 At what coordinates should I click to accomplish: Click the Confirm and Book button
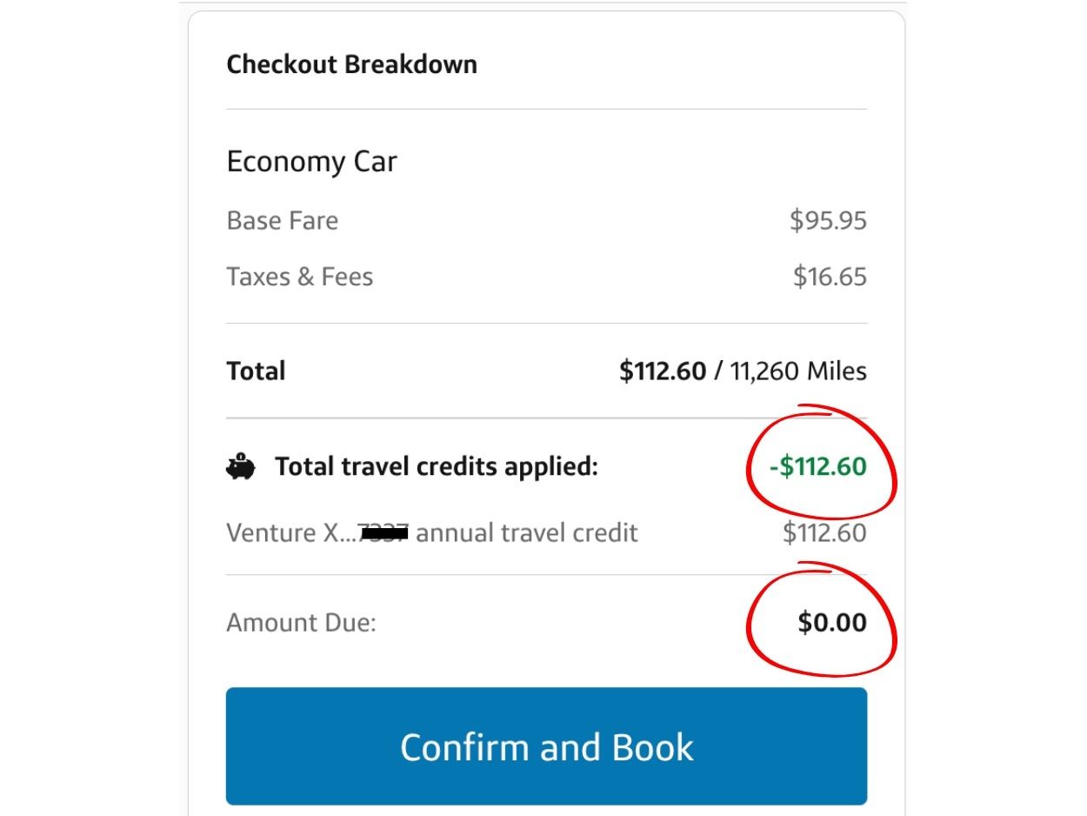[546, 746]
